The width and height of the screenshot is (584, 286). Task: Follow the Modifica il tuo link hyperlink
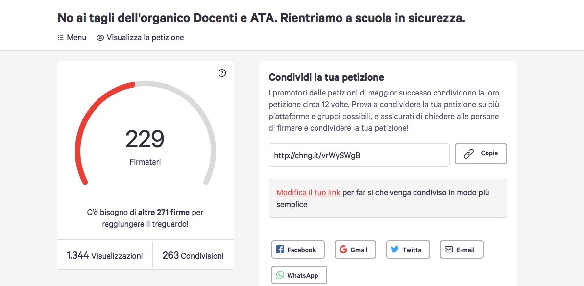pyautogui.click(x=308, y=193)
